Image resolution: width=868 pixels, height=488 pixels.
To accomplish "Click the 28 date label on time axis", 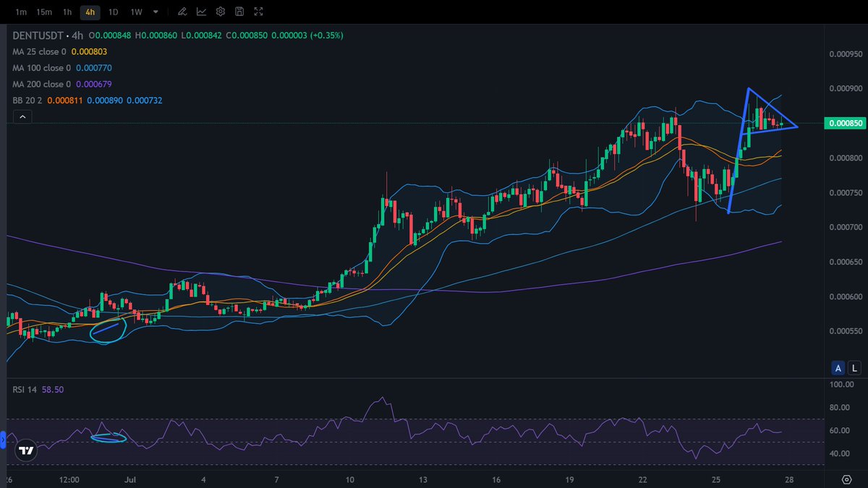I will tap(789, 479).
